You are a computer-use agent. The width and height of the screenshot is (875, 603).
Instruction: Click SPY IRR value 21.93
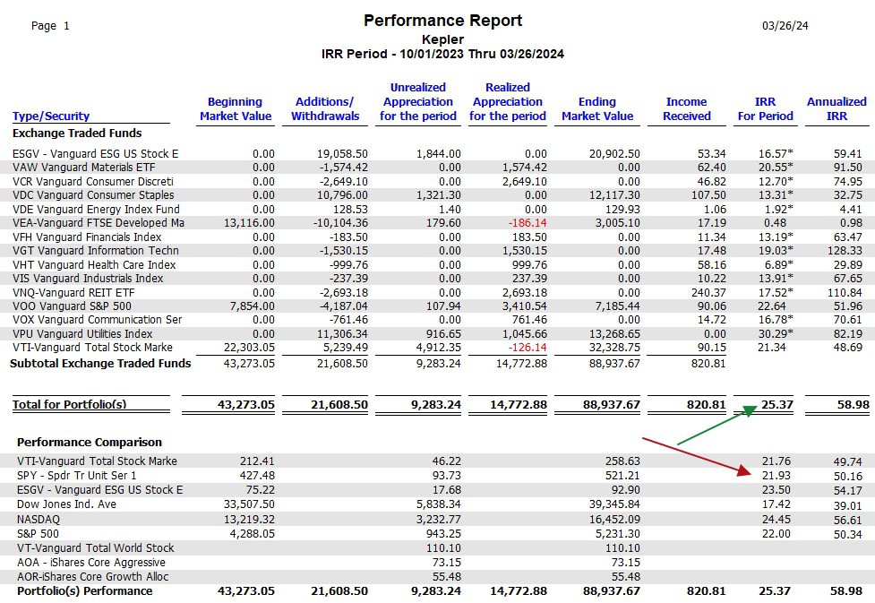(x=776, y=476)
